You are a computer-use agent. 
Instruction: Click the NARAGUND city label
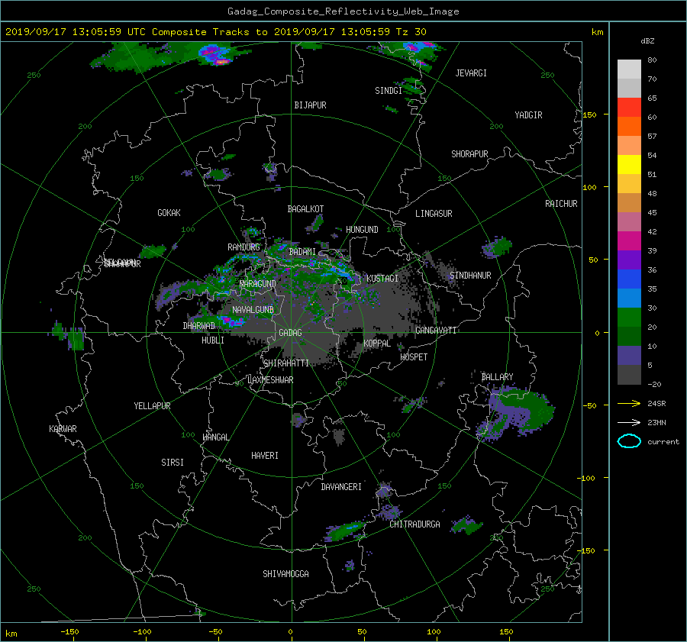pos(258,284)
